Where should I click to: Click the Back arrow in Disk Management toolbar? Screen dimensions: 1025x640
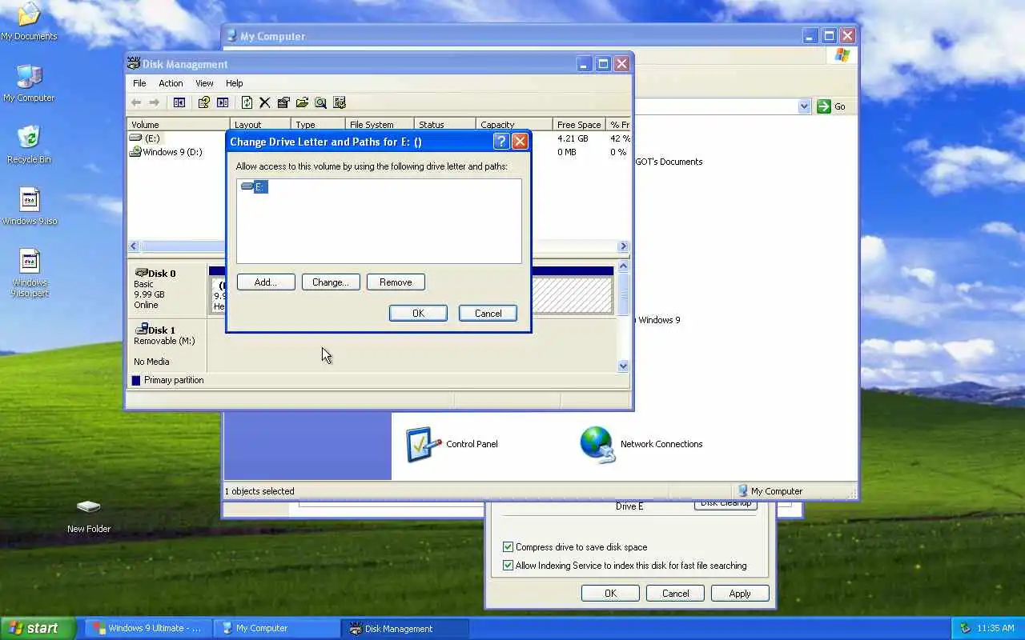click(136, 102)
